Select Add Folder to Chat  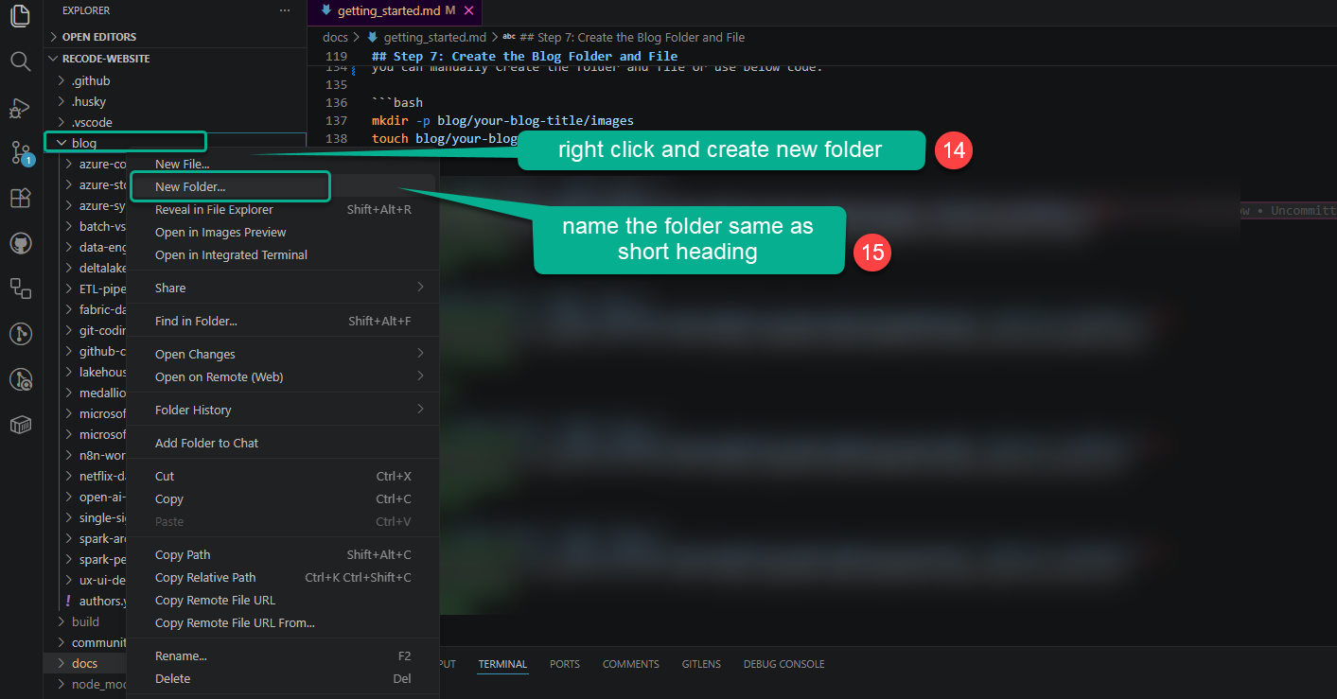coord(283,443)
